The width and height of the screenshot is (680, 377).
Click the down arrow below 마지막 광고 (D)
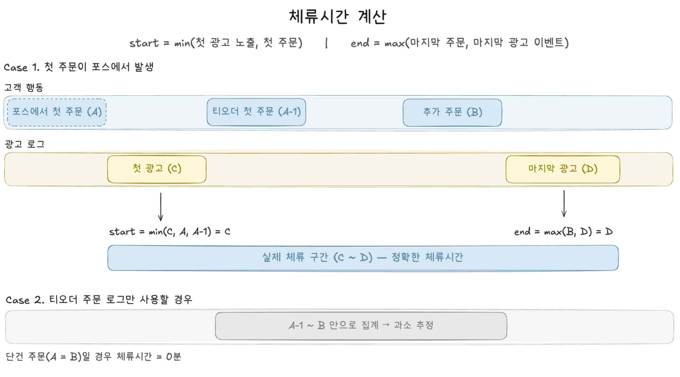(x=564, y=204)
